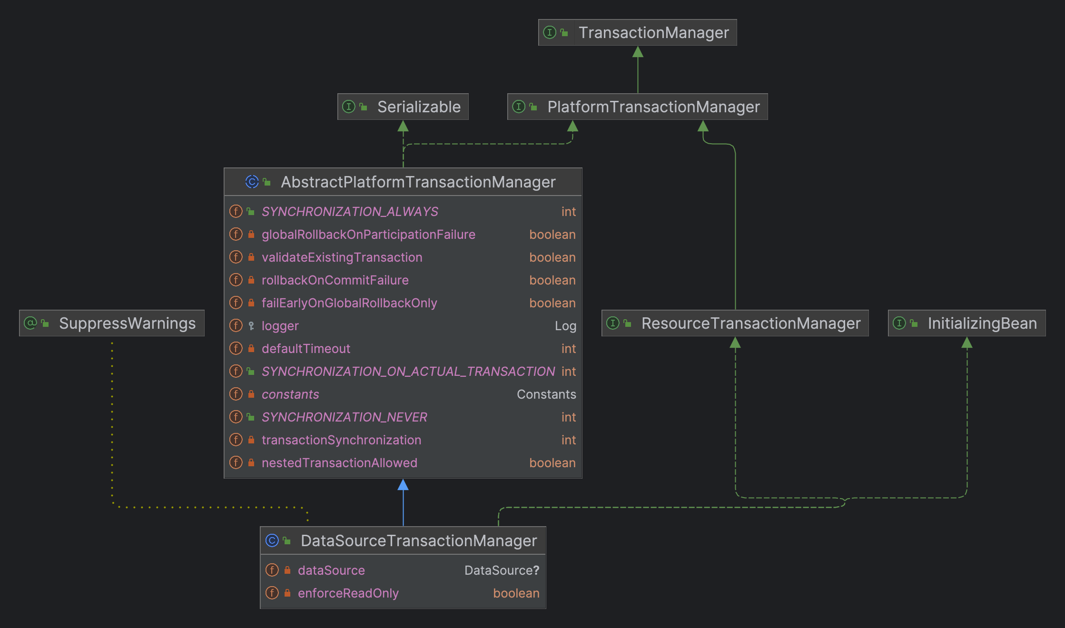Click the int type of defaultTimeout
Viewport: 1065px width, 628px height.
pyautogui.click(x=569, y=348)
